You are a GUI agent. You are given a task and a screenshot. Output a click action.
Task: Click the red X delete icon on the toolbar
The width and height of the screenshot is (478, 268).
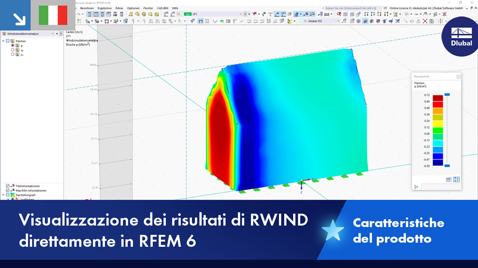pyautogui.click(x=425, y=21)
